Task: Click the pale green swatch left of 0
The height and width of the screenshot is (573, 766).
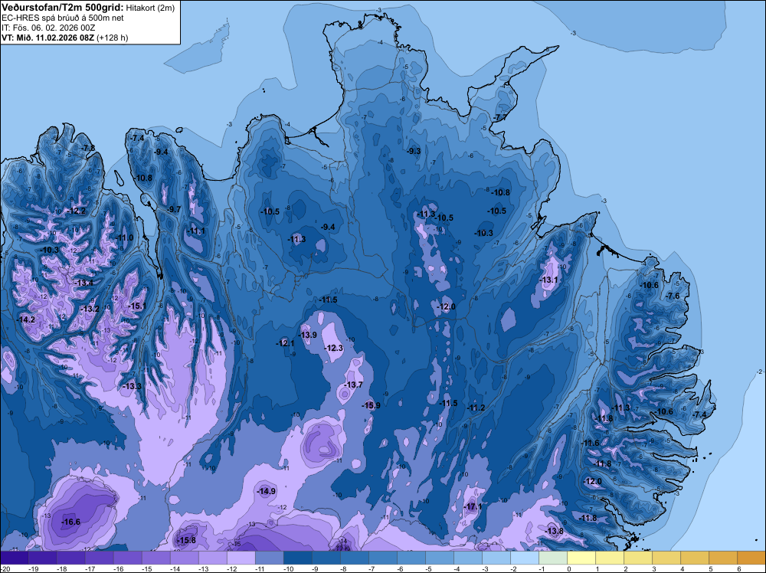Action: (x=553, y=558)
